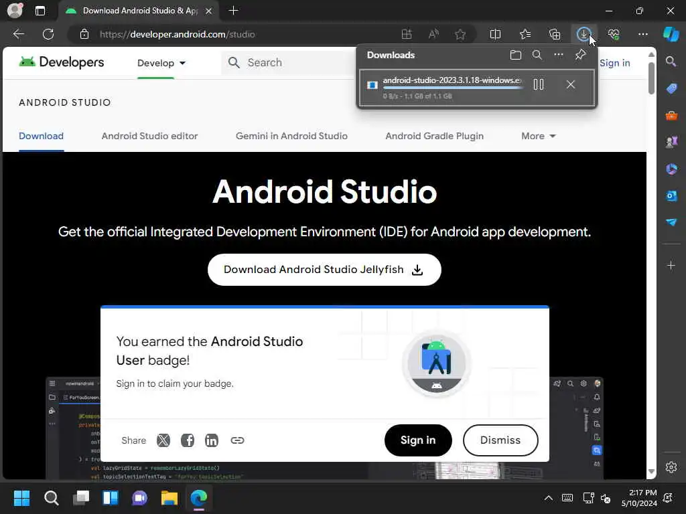
Task: Dismiss the badge popup
Action: point(500,440)
